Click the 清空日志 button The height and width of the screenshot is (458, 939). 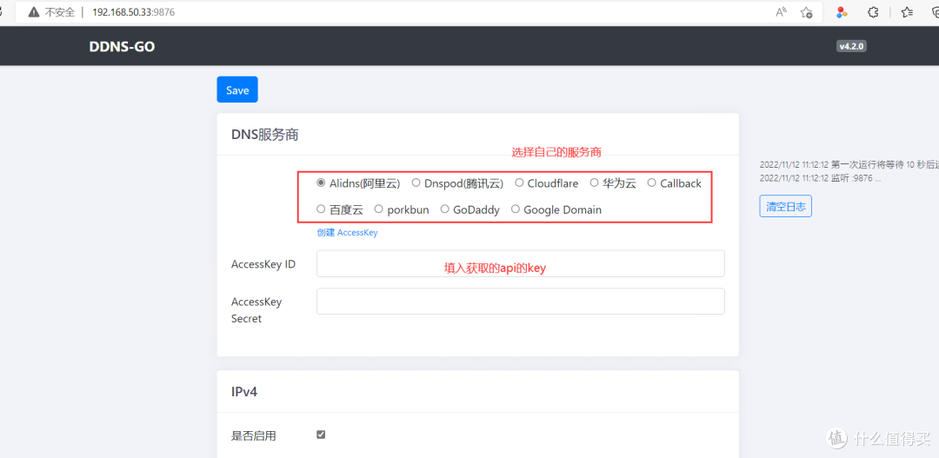[x=786, y=206]
